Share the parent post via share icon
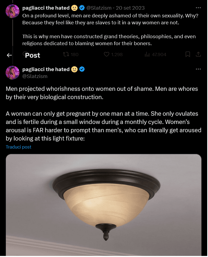 coord(198,54)
